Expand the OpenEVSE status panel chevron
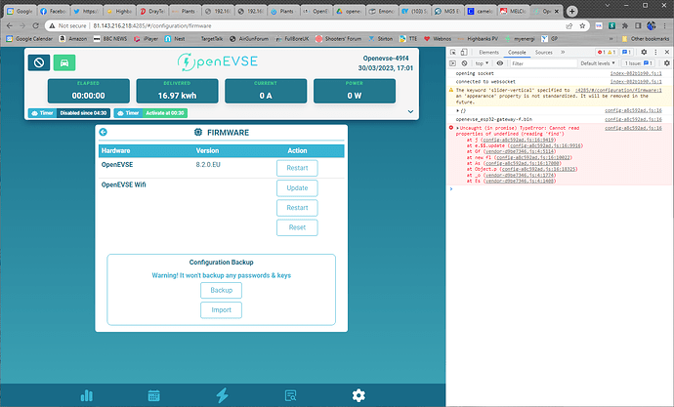The height and width of the screenshot is (407, 674). (x=410, y=111)
